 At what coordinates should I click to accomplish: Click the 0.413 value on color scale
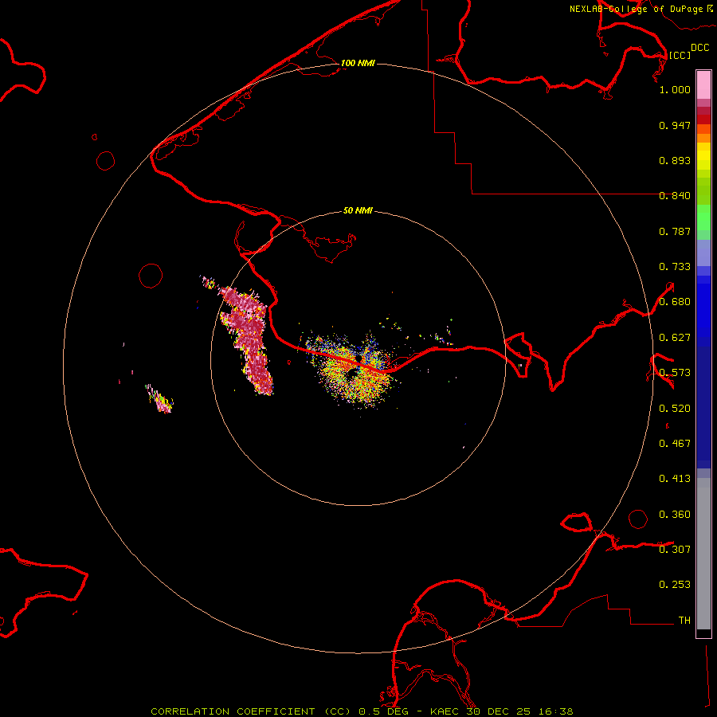pyautogui.click(x=675, y=479)
